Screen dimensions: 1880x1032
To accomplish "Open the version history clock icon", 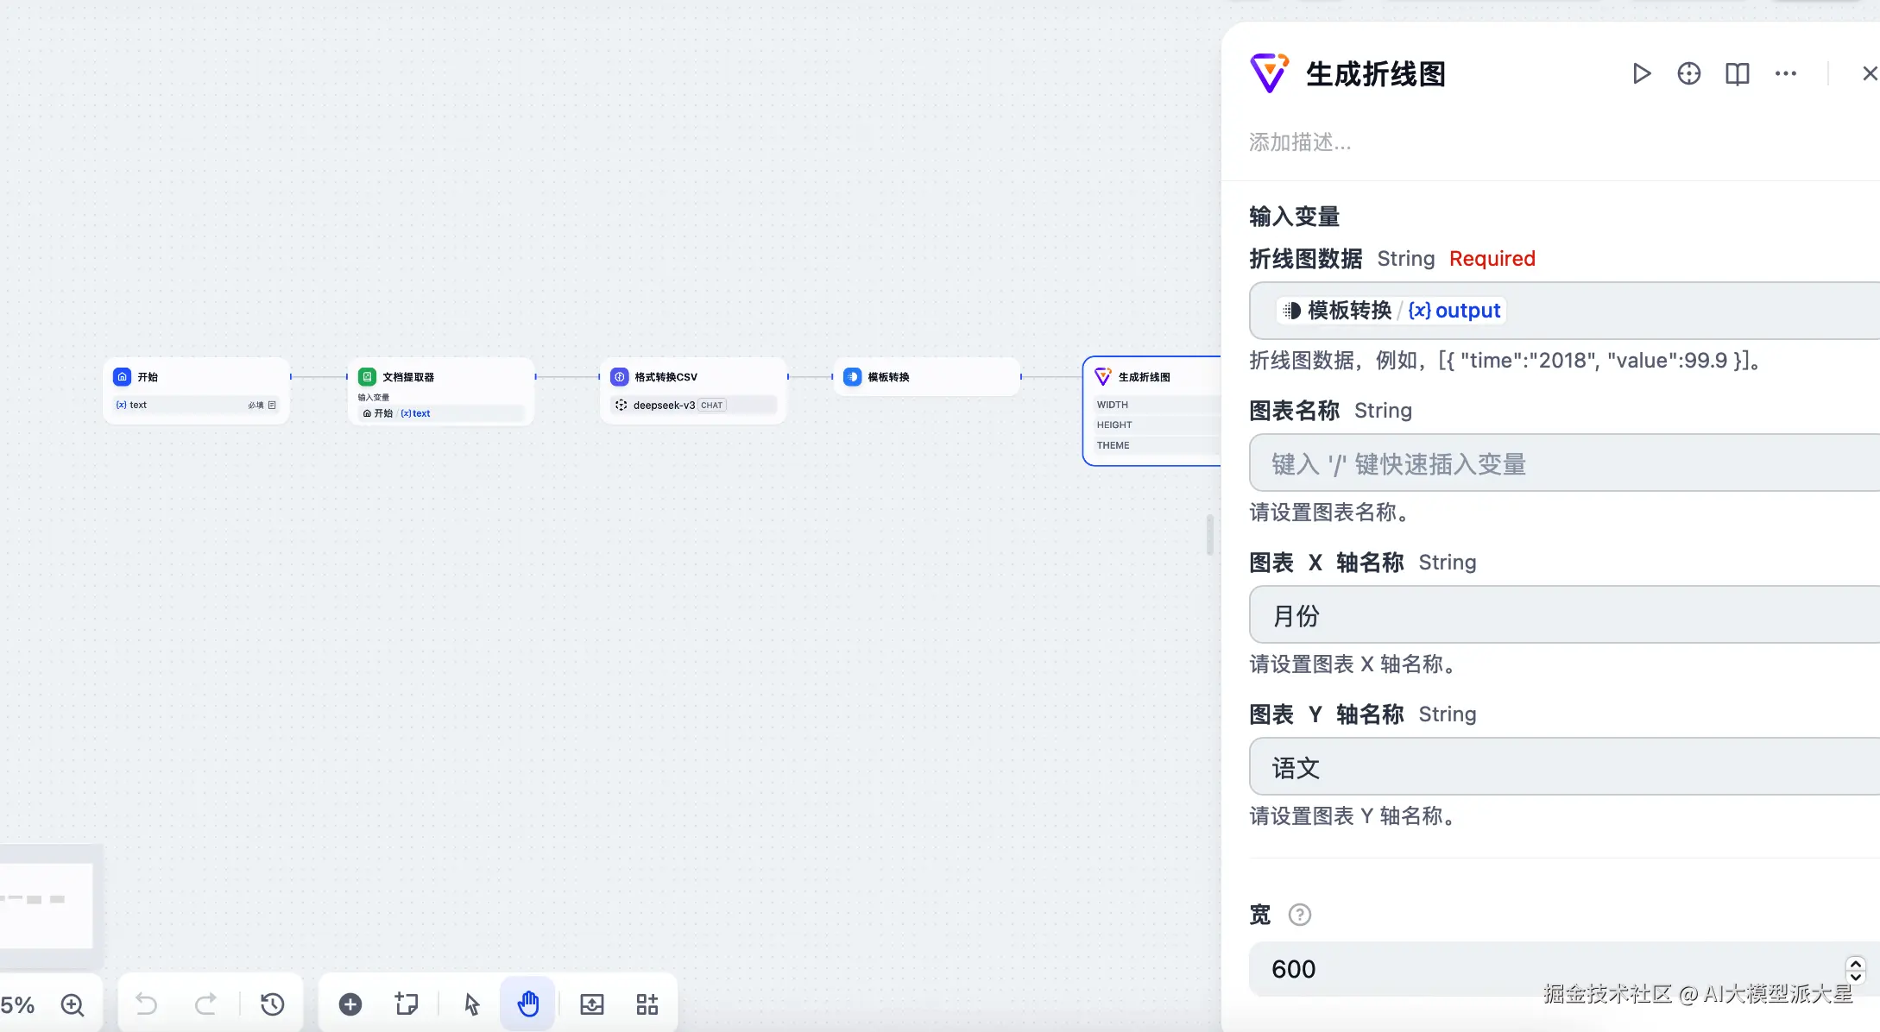I will pyautogui.click(x=273, y=1004).
